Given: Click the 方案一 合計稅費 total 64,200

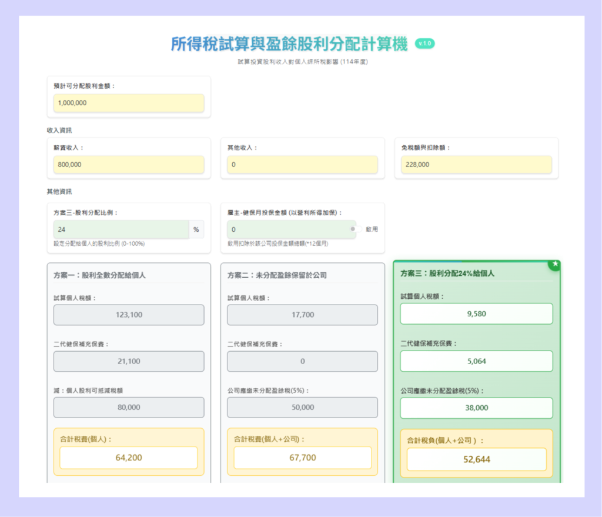Looking at the screenshot, I should point(129,458).
